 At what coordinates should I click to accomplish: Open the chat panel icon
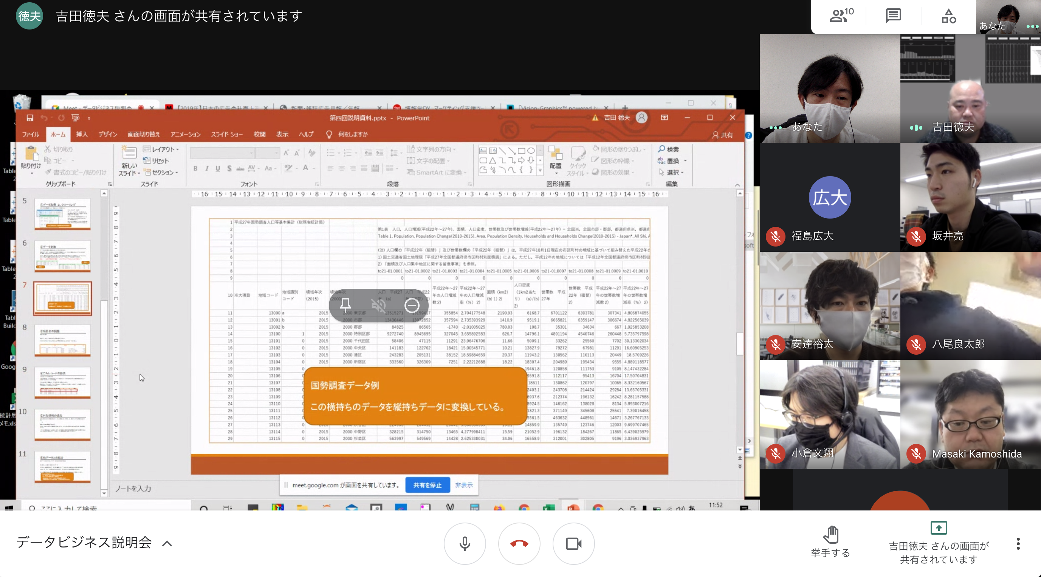(x=893, y=16)
